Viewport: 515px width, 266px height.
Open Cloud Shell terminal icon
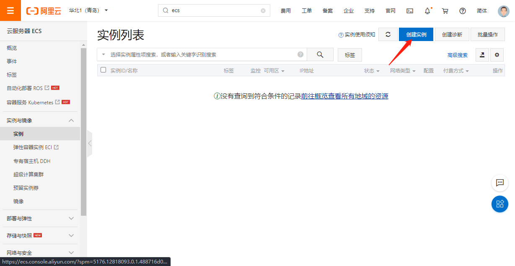click(410, 11)
